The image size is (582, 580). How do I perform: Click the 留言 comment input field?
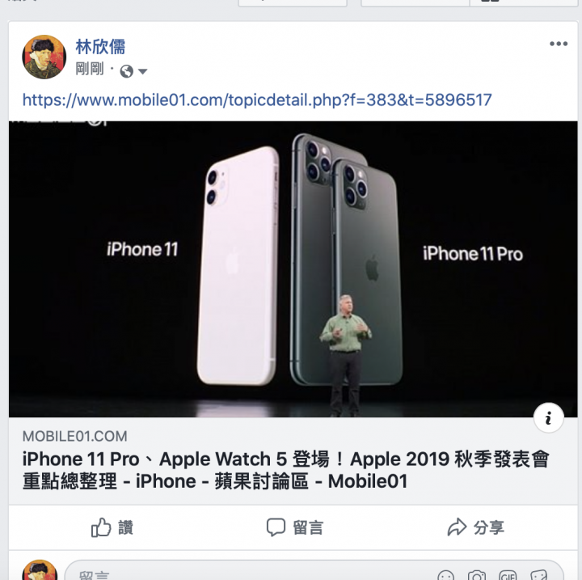pyautogui.click(x=314, y=570)
